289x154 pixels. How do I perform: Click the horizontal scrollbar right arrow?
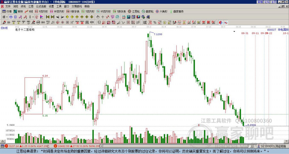[252, 146]
